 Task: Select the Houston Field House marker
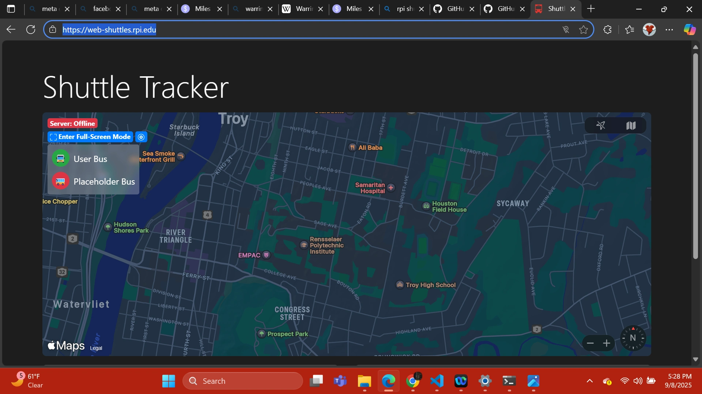tap(426, 206)
